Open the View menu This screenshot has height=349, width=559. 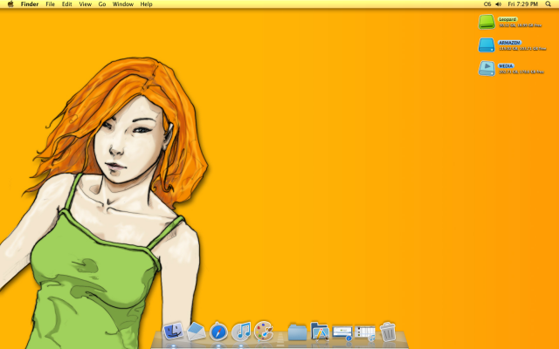[x=86, y=4]
